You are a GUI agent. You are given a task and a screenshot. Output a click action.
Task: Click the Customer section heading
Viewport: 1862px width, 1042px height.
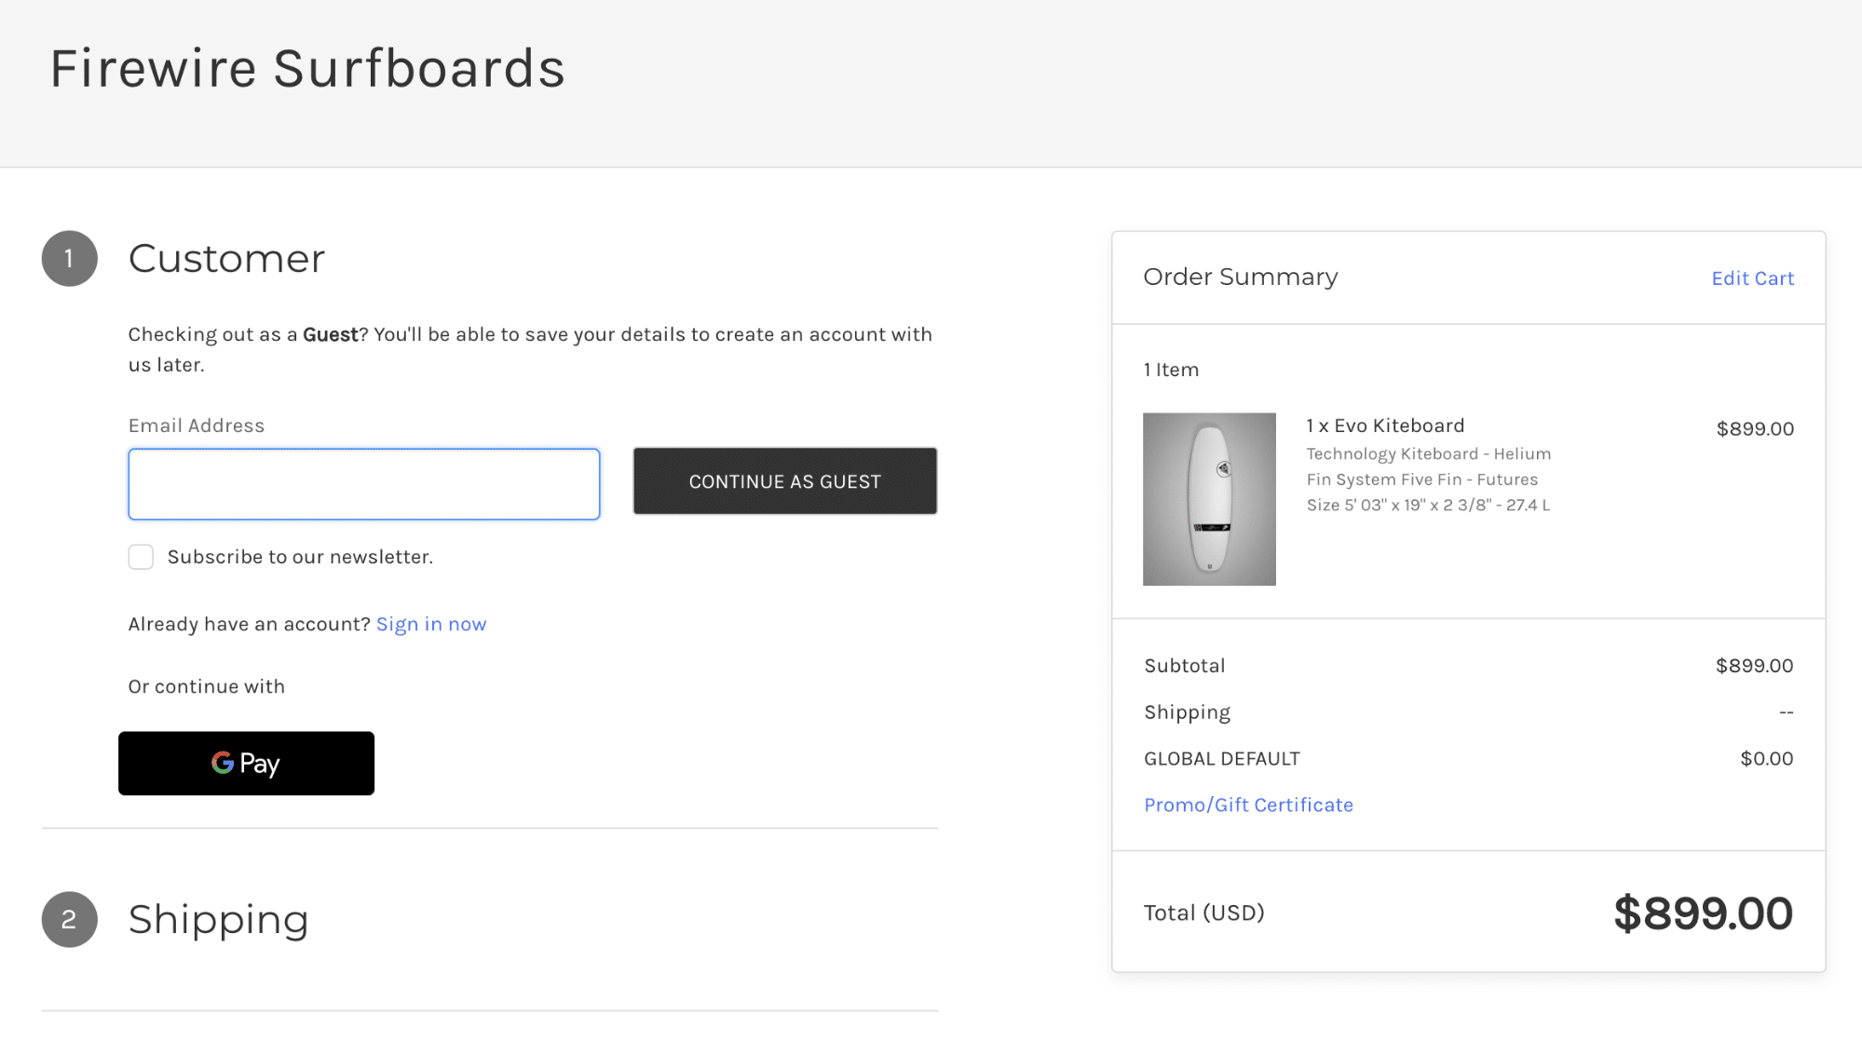tap(226, 259)
